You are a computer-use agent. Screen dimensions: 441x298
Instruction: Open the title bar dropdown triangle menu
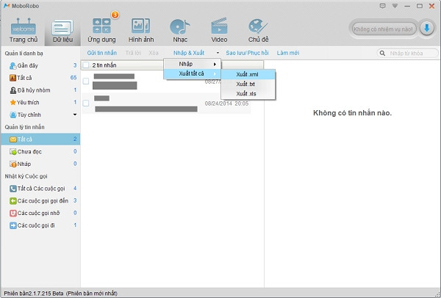(395, 6)
